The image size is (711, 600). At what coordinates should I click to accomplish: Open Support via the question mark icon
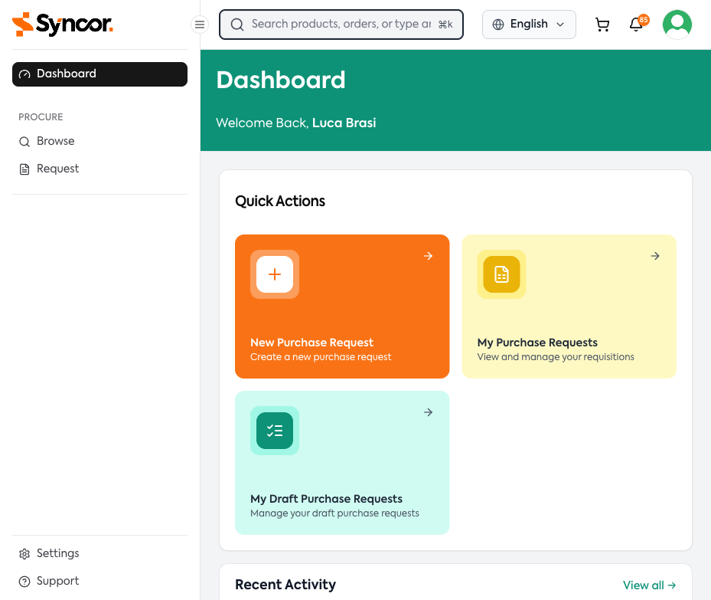point(24,581)
